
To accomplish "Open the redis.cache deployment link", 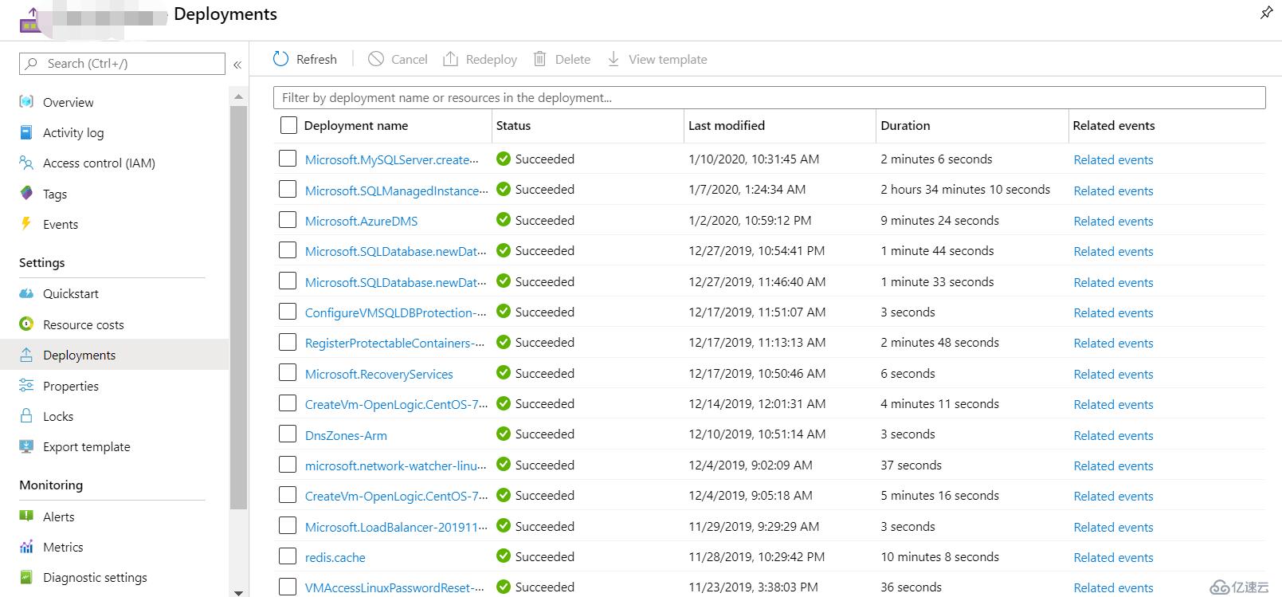I will coord(335,557).
